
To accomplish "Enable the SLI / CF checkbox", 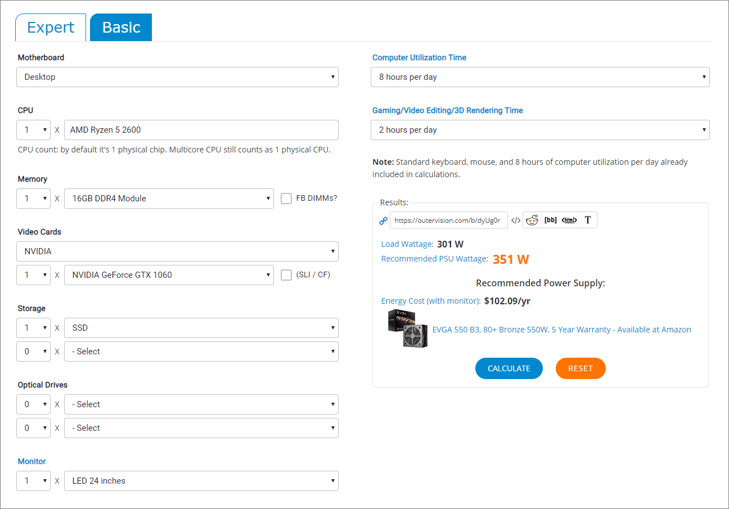I will (x=286, y=275).
